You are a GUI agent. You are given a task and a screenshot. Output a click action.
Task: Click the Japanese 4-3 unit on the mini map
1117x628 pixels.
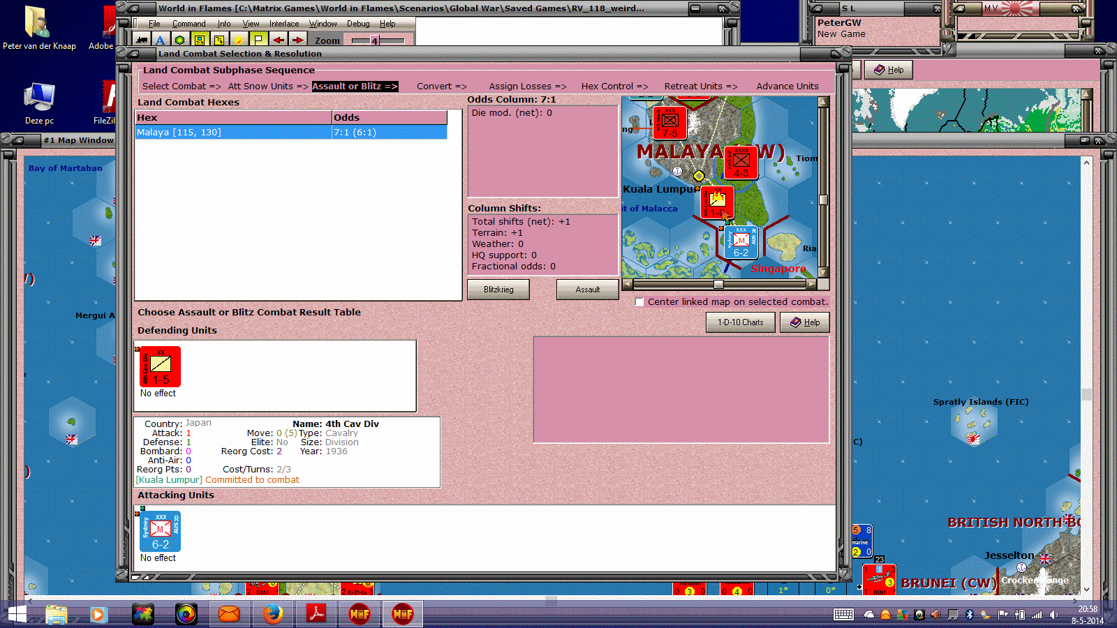coord(741,162)
